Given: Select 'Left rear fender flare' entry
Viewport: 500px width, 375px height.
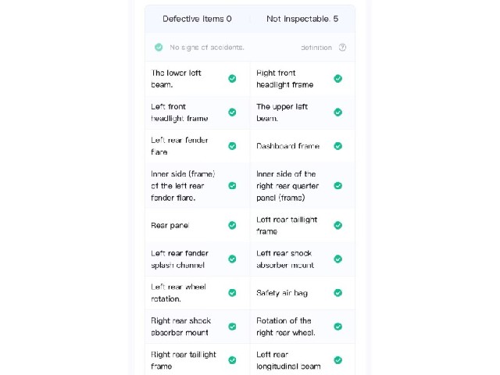Looking at the screenshot, I should (198, 146).
